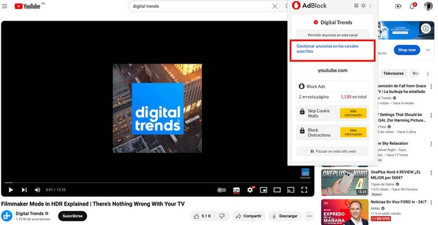The image size is (438, 225).
Task: Open the account avatar menu
Action: [428, 6]
